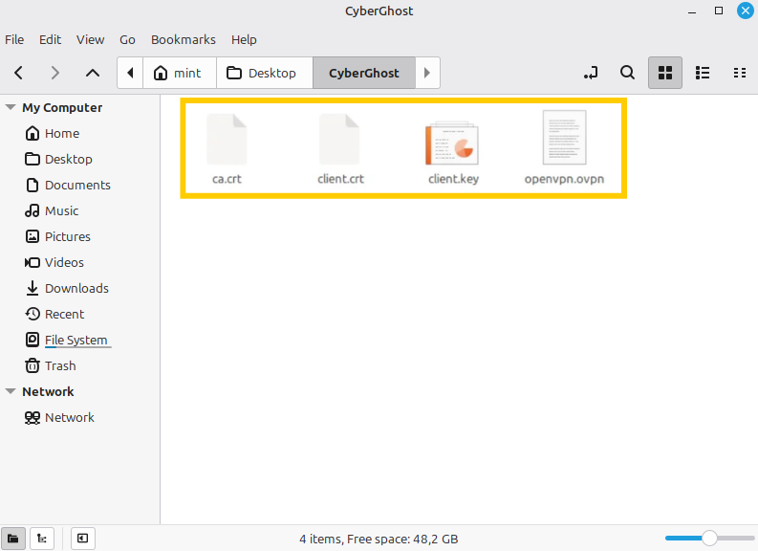
Task: Open Documents in sidebar
Action: 79,186
